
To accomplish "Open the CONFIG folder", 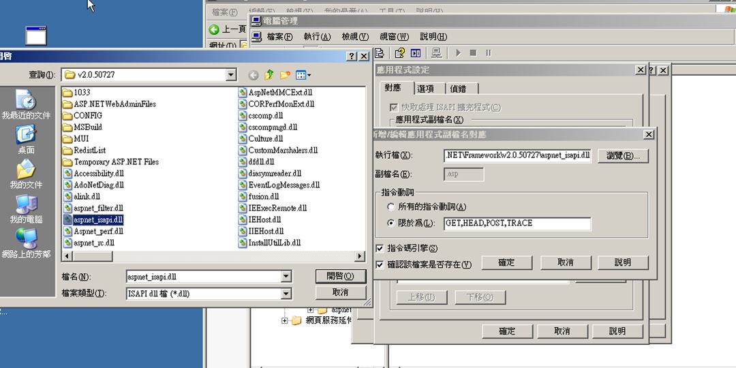I will (87, 115).
